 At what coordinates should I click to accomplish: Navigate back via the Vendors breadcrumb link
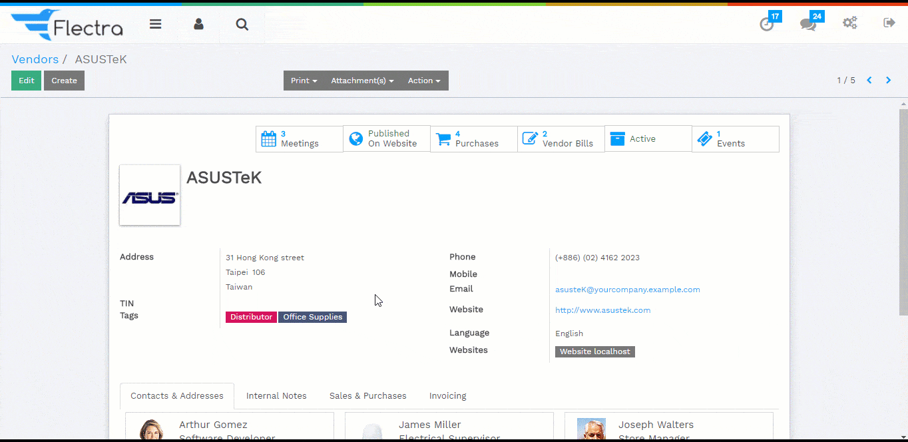[x=35, y=59]
